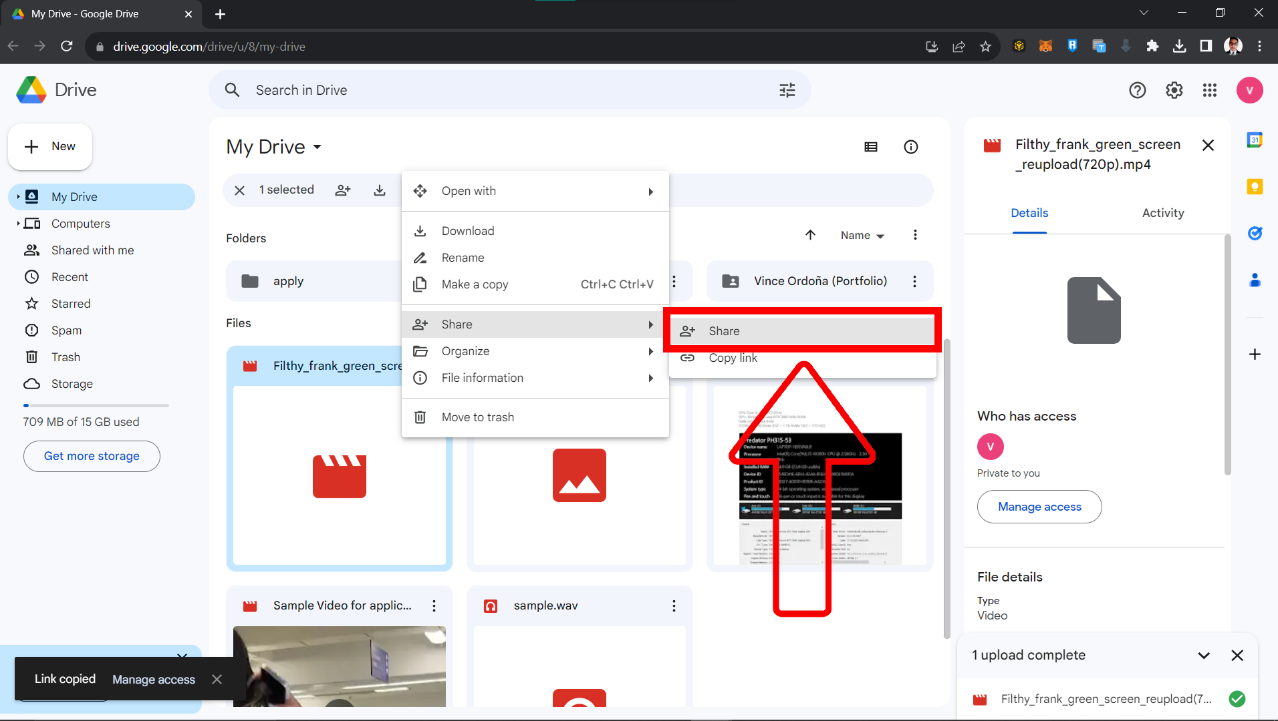
Task: Switch to the Activity tab
Action: [1162, 212]
